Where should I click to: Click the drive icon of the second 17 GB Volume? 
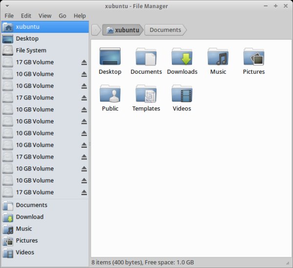pos(8,98)
